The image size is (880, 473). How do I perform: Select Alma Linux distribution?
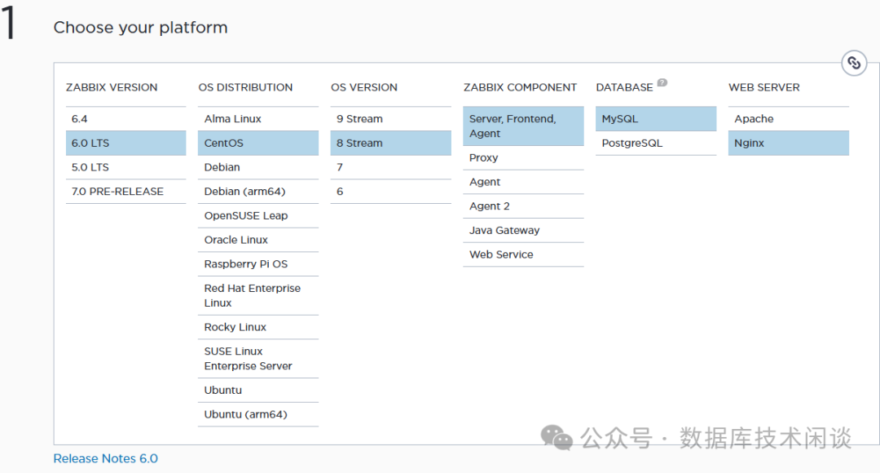point(257,119)
